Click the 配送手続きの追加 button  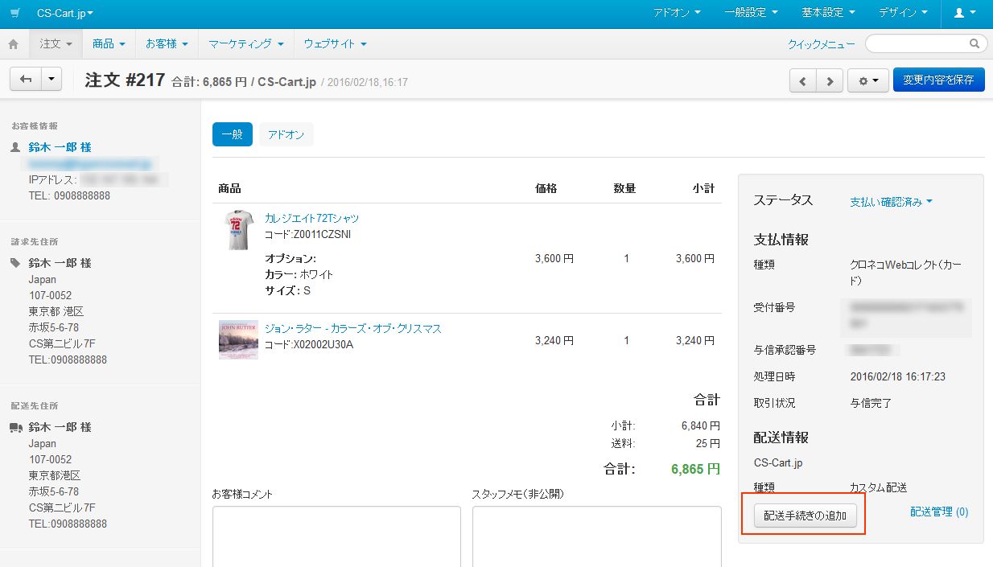coord(803,515)
